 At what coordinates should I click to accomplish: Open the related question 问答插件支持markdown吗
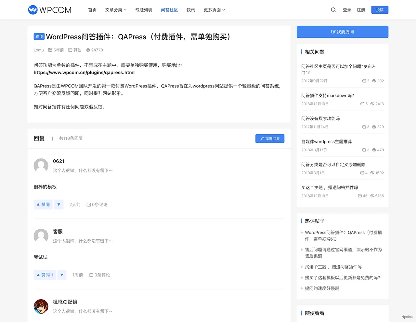[x=328, y=95]
